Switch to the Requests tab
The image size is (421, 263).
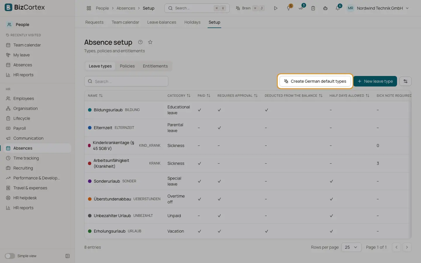click(x=94, y=22)
